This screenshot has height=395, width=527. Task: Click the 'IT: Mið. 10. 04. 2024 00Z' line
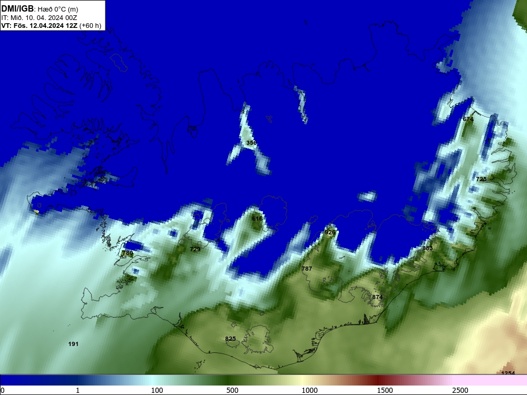[39, 18]
